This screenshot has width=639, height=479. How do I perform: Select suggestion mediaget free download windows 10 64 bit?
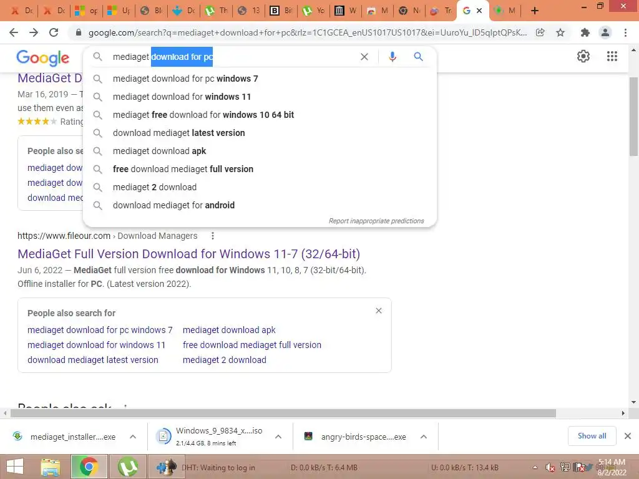(260, 115)
